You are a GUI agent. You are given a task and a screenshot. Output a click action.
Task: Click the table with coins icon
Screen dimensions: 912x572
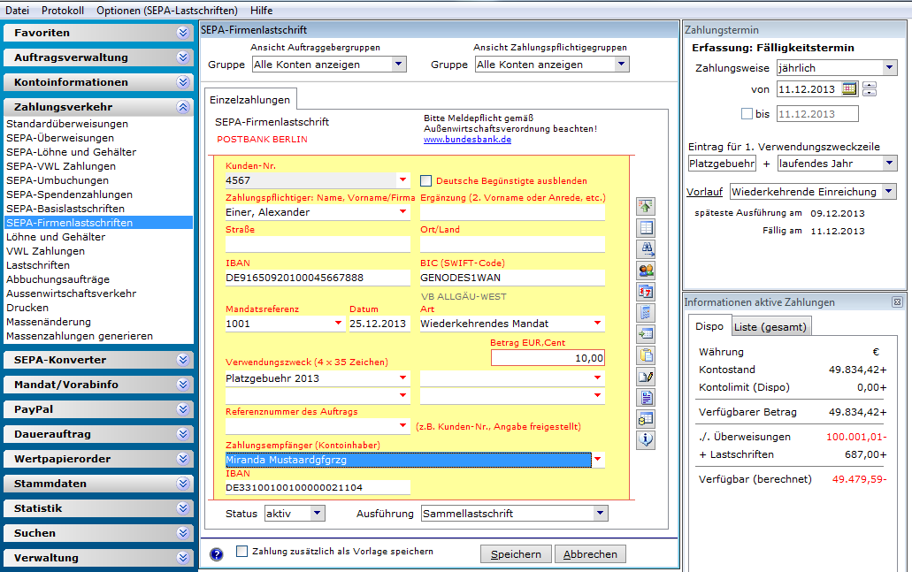pos(646,418)
